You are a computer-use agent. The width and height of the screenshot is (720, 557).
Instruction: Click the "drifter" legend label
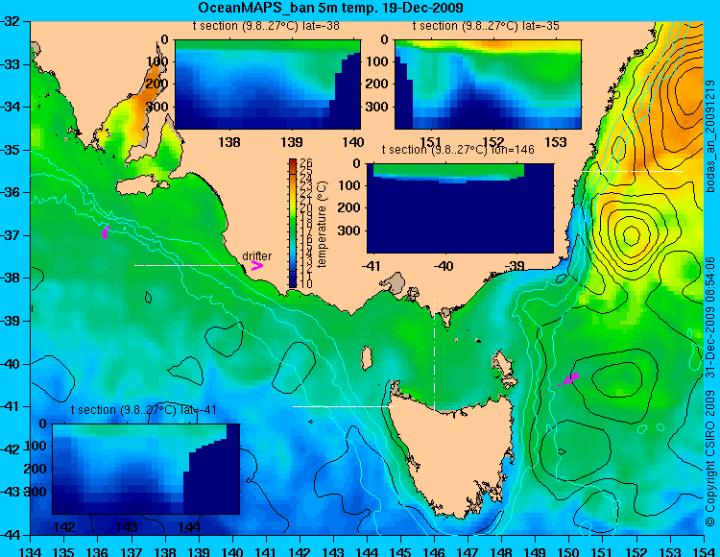256,255
